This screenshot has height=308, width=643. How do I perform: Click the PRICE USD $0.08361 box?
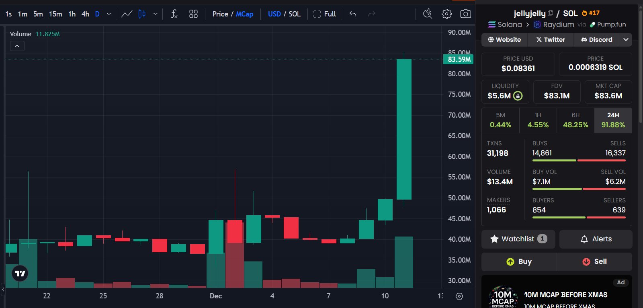[x=518, y=64]
